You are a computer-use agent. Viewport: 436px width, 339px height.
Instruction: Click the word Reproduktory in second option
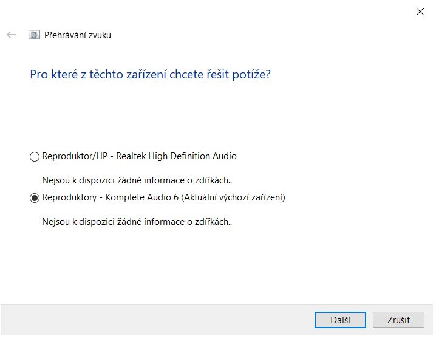click(x=70, y=197)
